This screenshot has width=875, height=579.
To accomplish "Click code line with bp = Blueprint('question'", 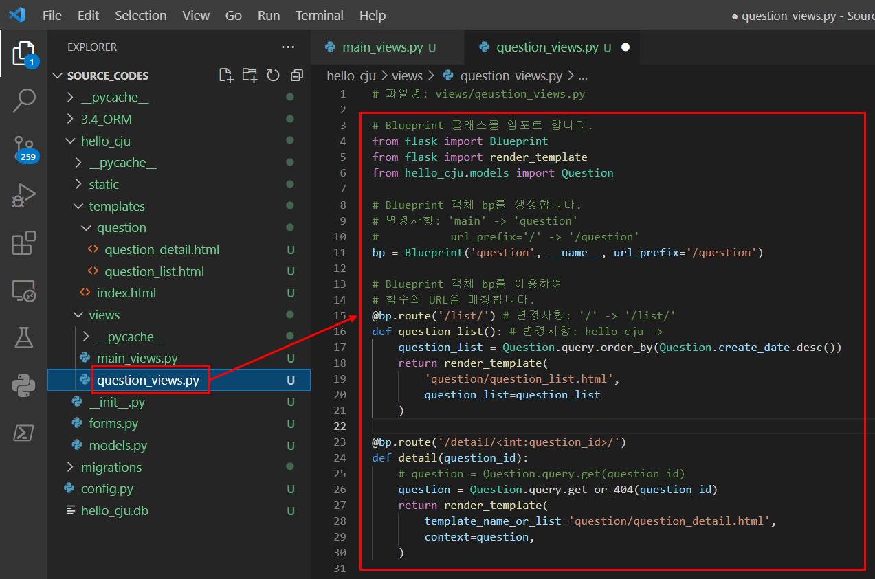I will coord(568,252).
